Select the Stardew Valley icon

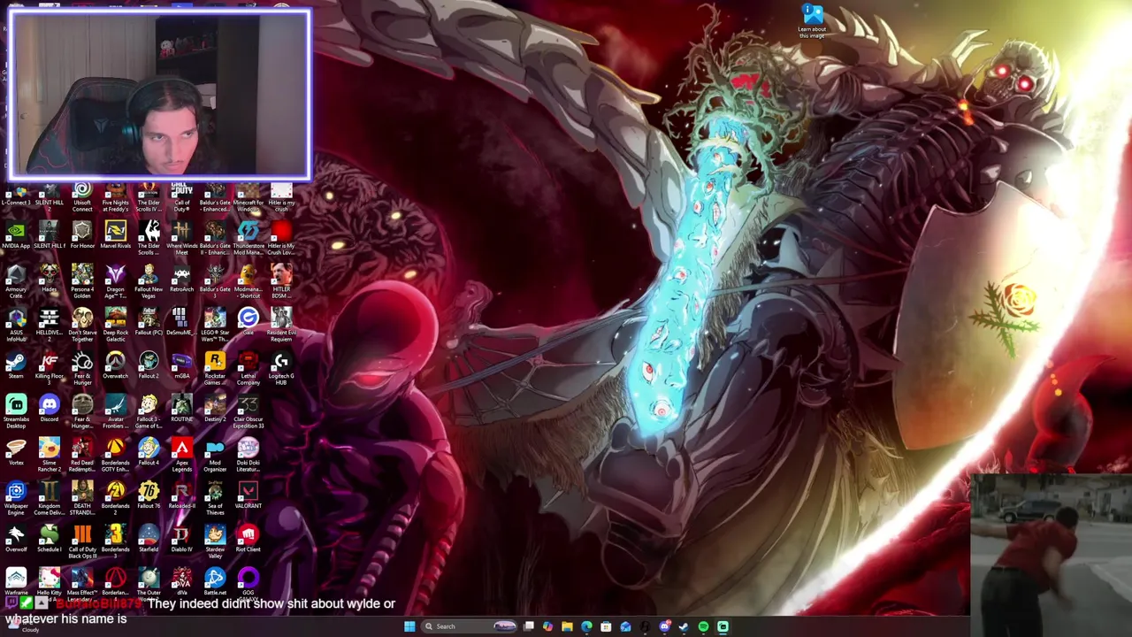pyautogui.click(x=215, y=542)
